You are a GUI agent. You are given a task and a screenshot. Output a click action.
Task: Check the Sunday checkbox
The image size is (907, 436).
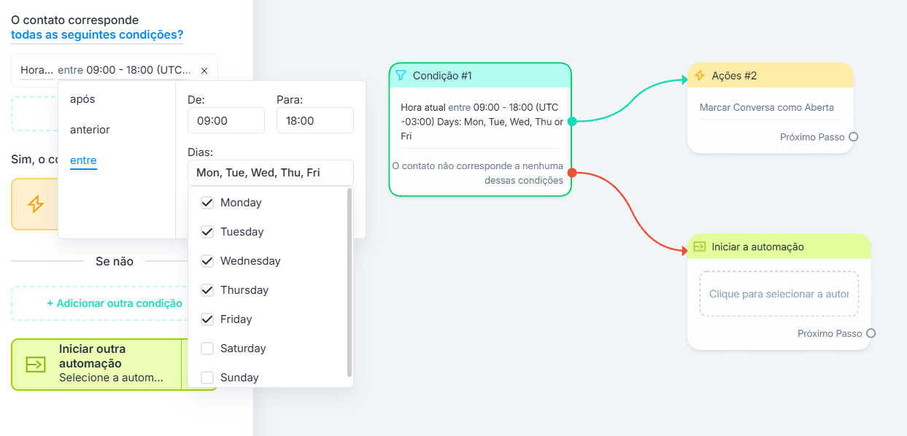coord(207,378)
